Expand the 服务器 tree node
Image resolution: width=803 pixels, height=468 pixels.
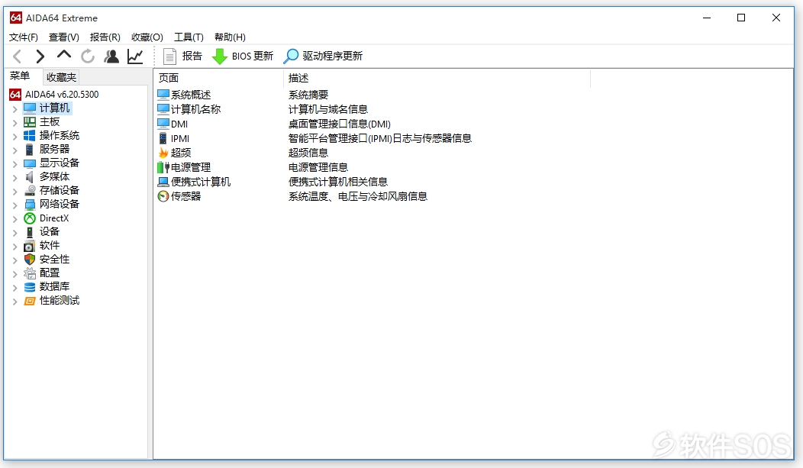click(15, 150)
